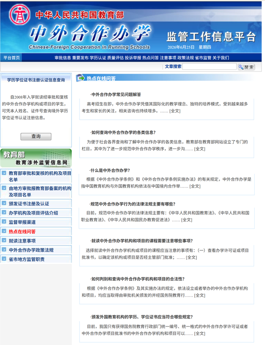
Task: Open 监督举报渠道 sidebar link
Action: 22,222
